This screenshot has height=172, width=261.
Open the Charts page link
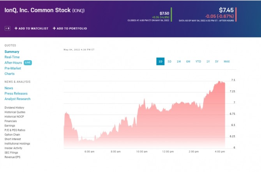click(x=9, y=73)
